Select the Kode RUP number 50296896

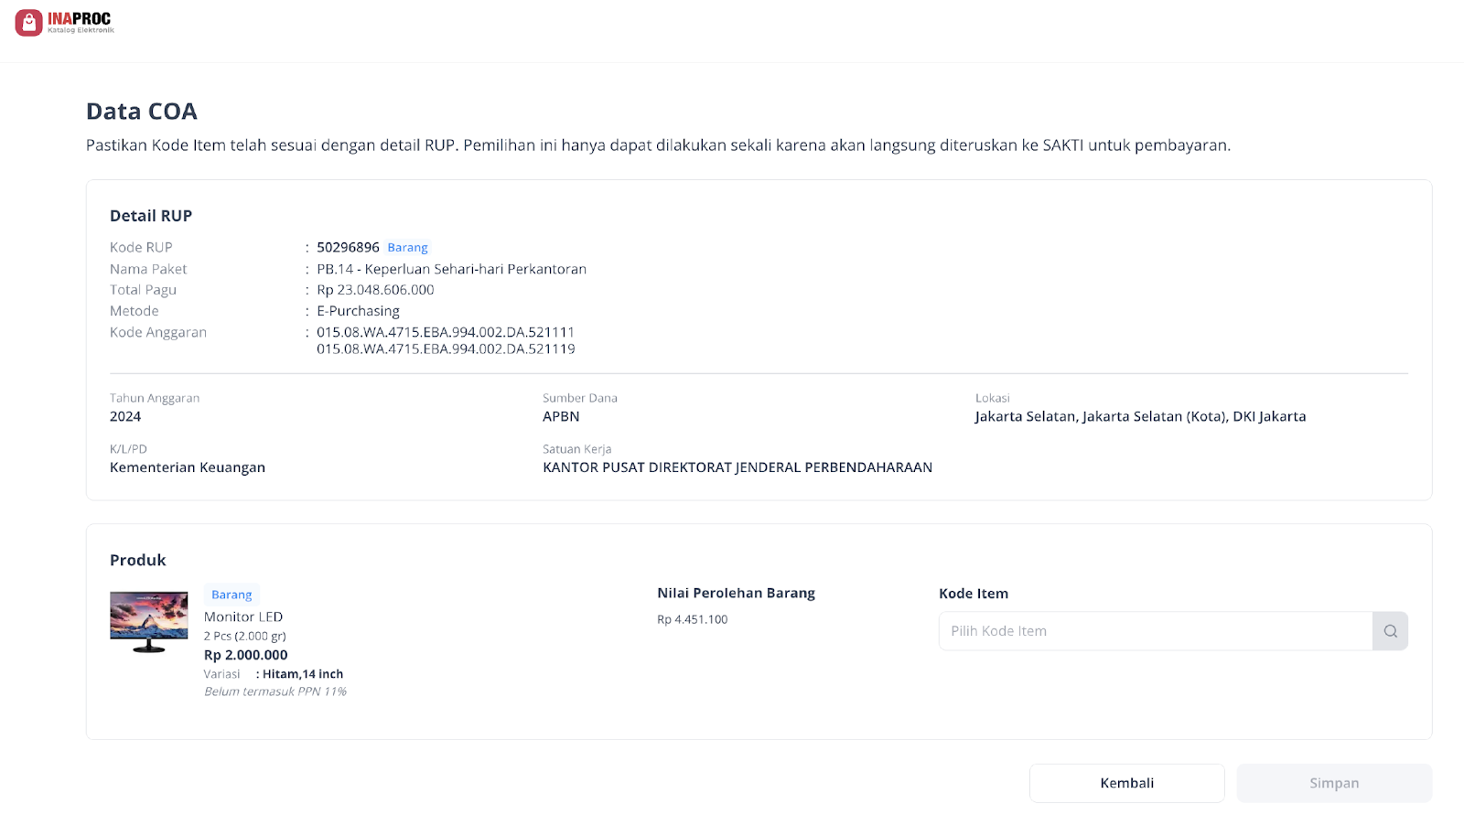coord(347,247)
